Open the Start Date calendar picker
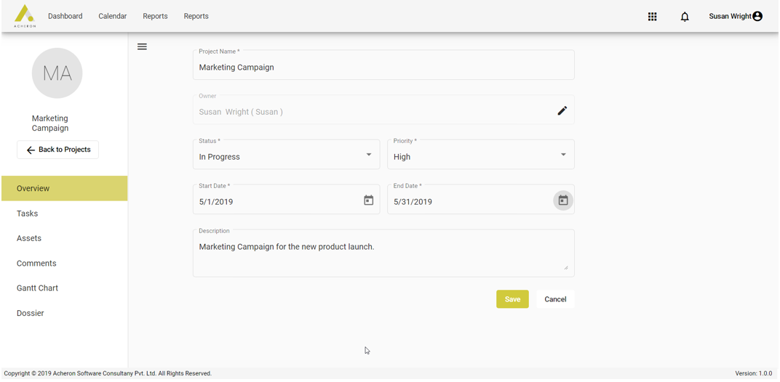 coord(369,200)
